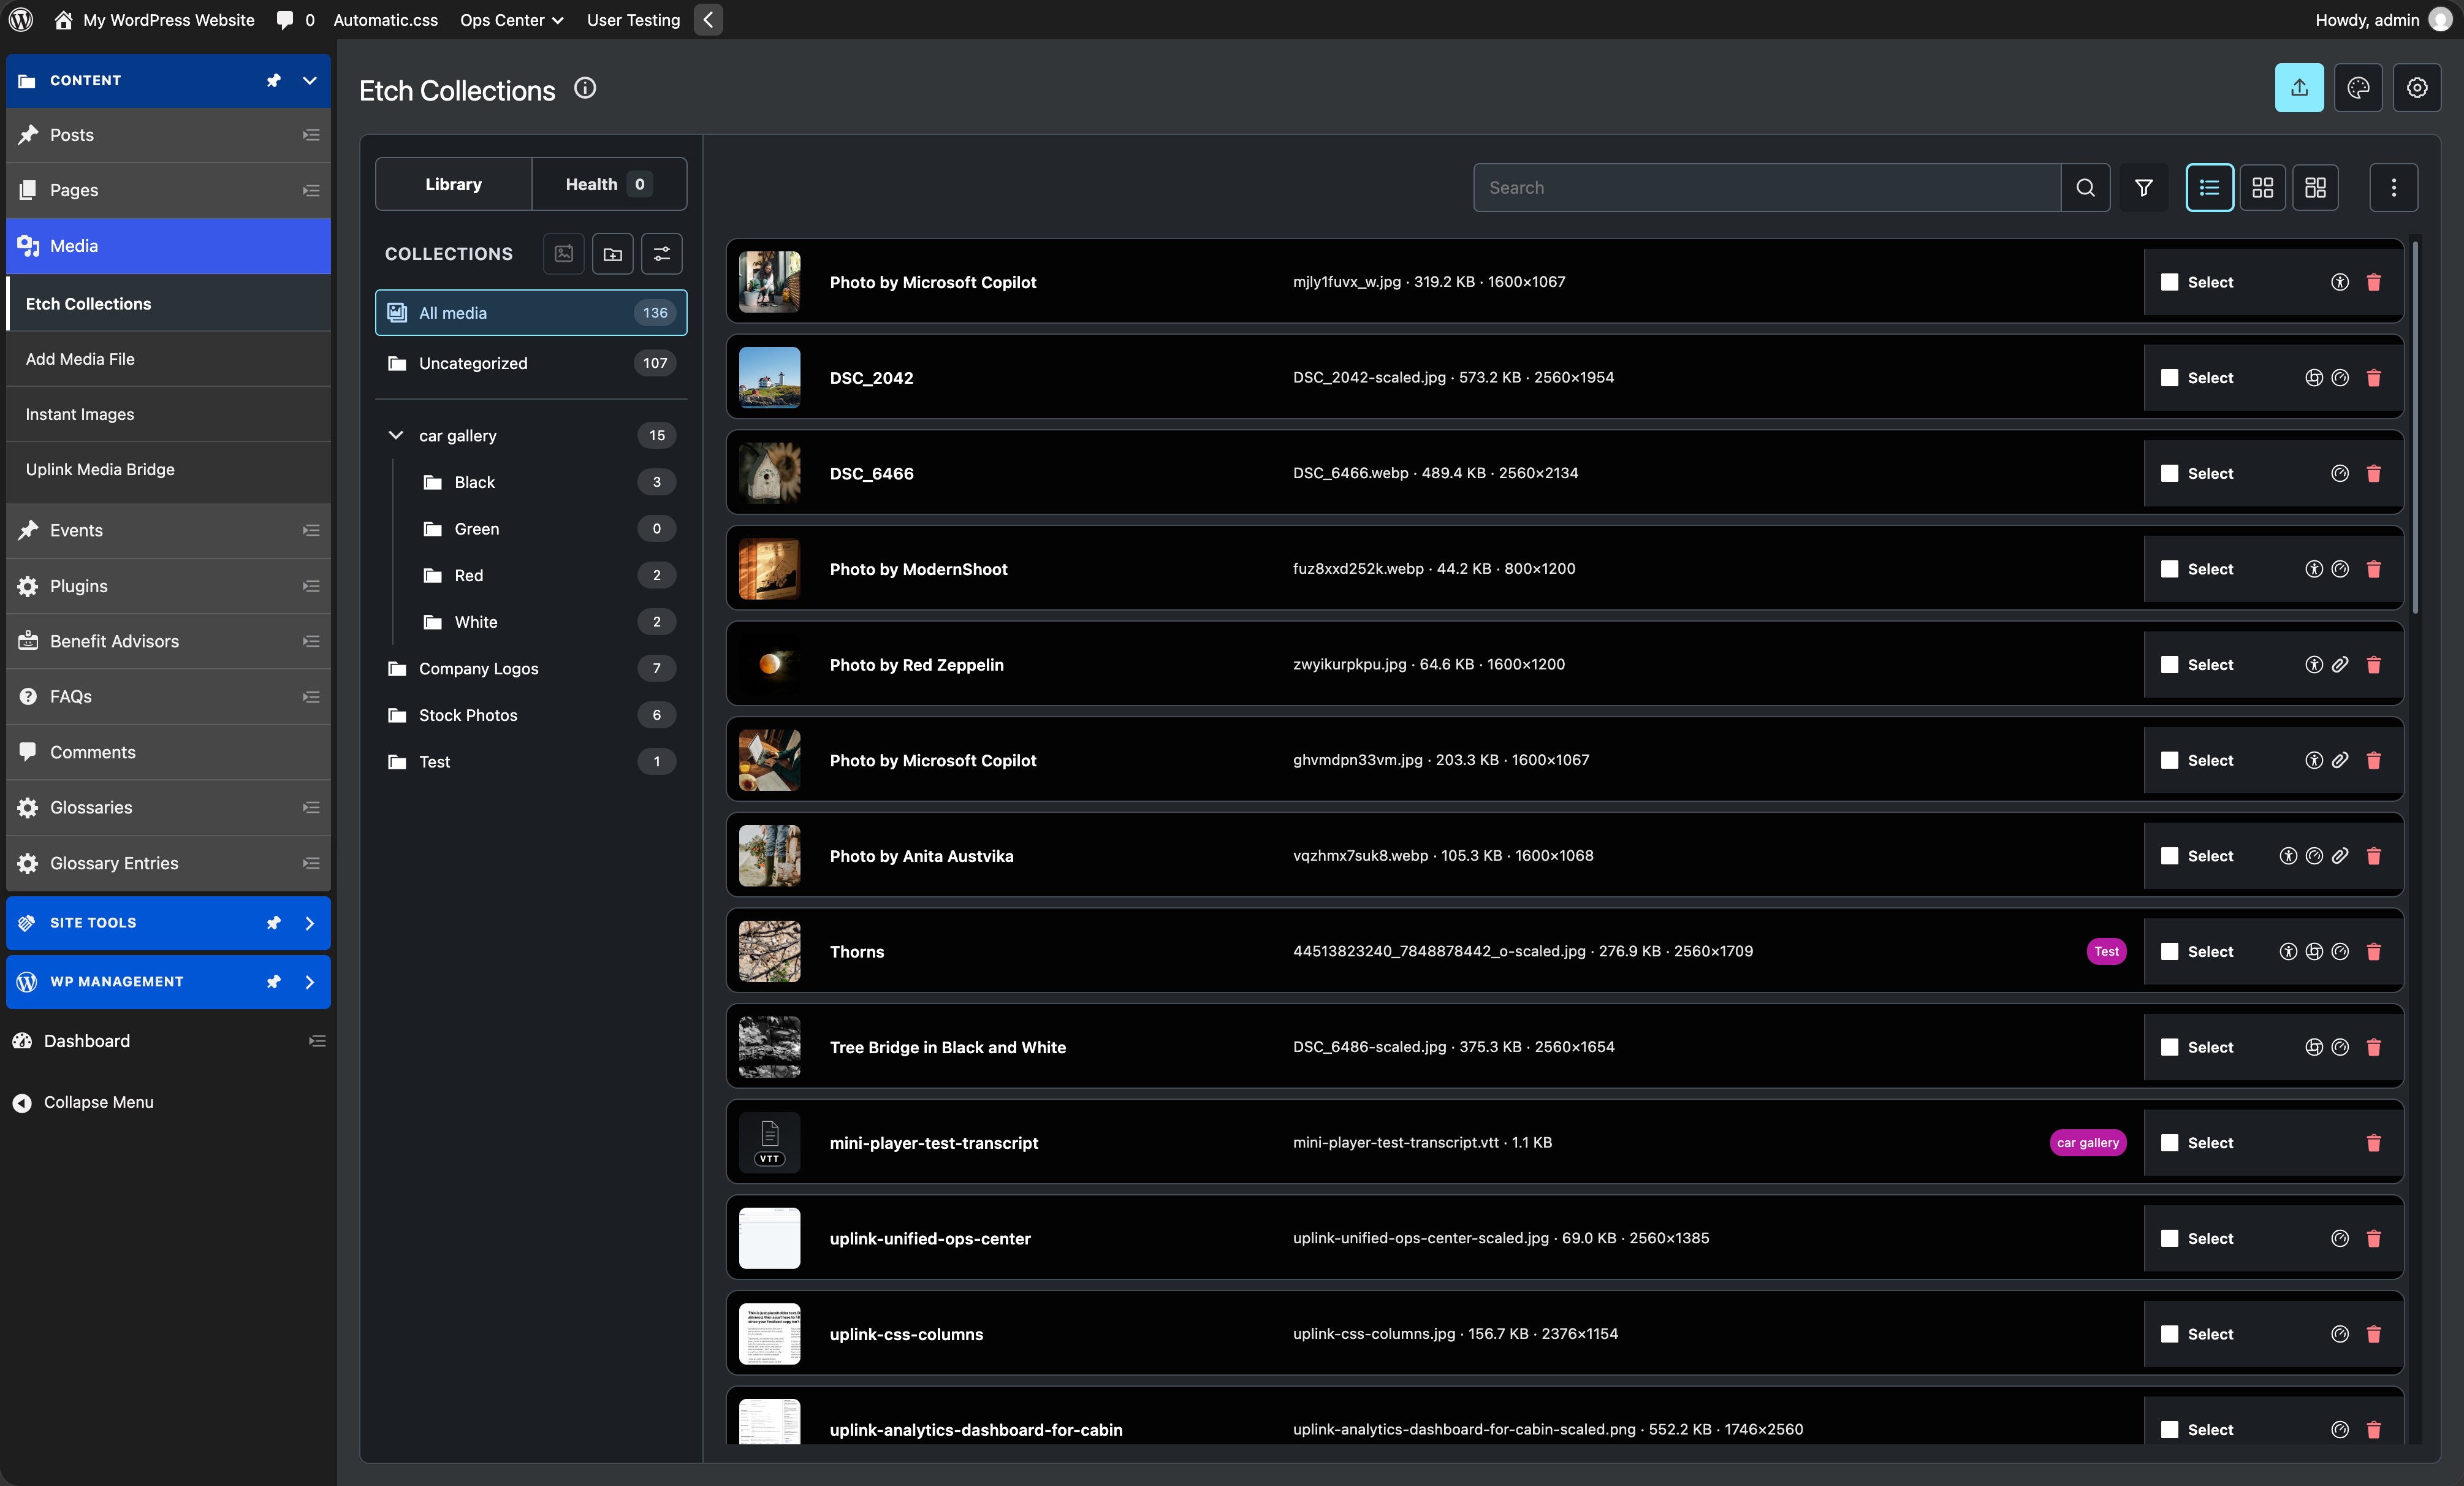Viewport: 2464px width, 1486px height.
Task: Check Select box for Photo by Anita Austvika
Action: coord(2169,856)
